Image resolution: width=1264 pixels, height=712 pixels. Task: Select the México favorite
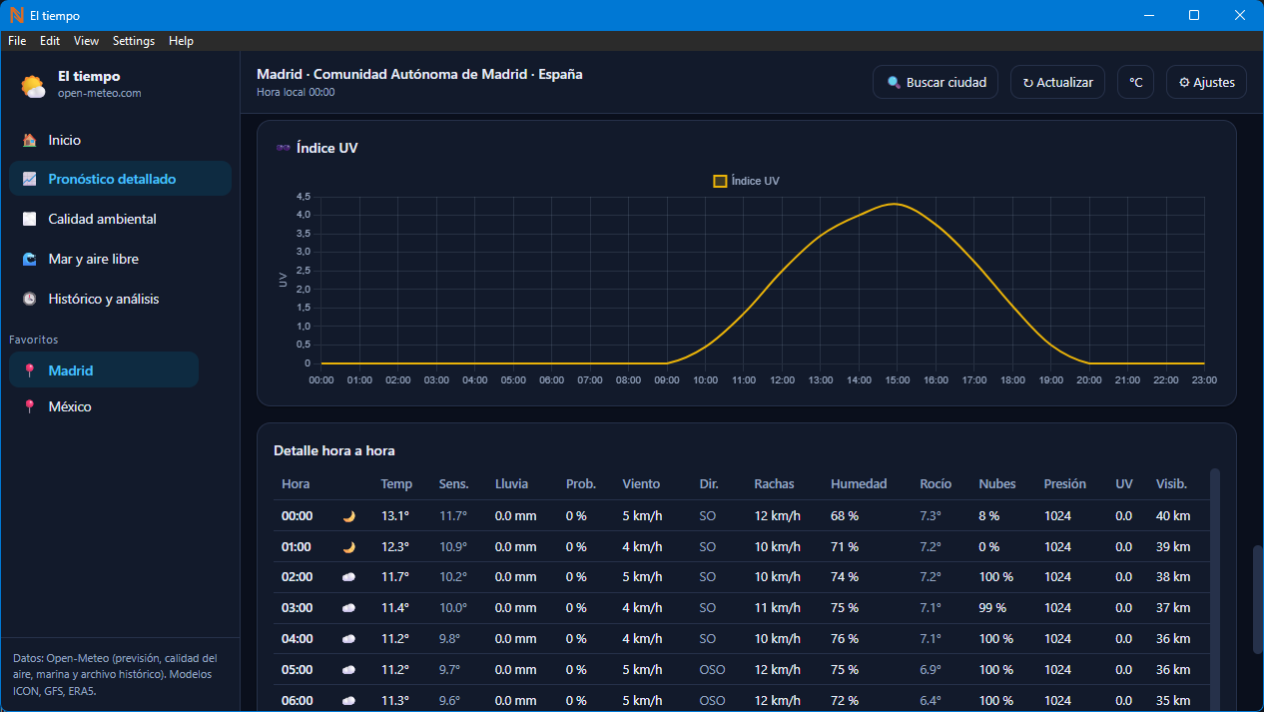click(x=104, y=406)
